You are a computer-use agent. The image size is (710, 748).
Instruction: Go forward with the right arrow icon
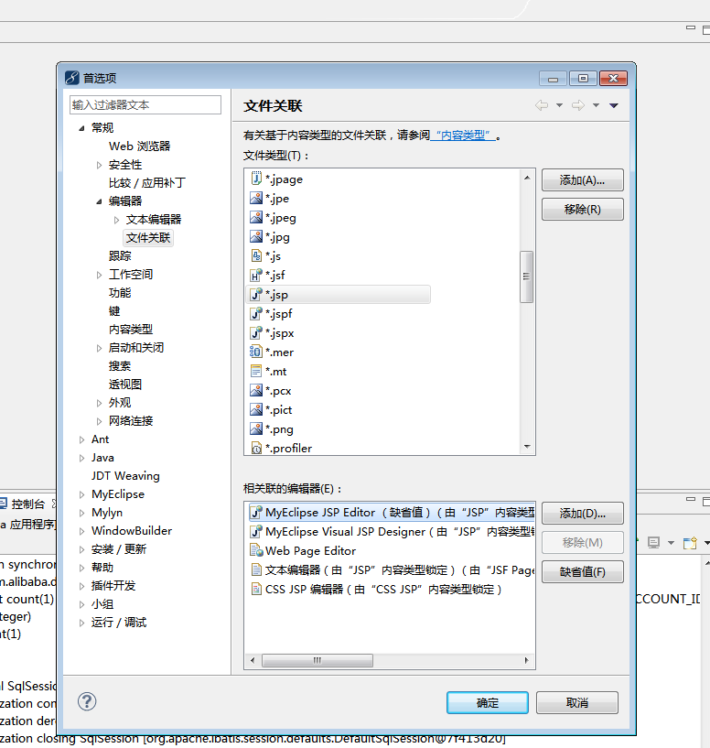(578, 105)
